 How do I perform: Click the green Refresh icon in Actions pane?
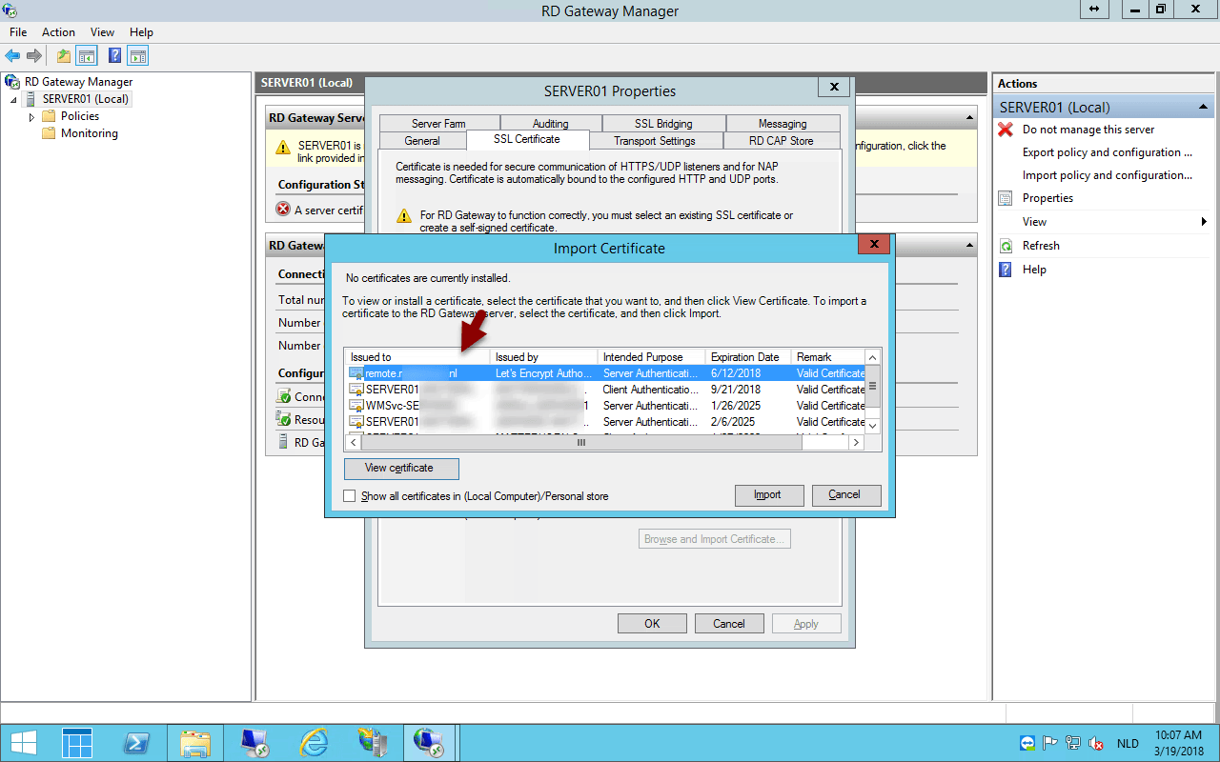pyautogui.click(x=1006, y=246)
